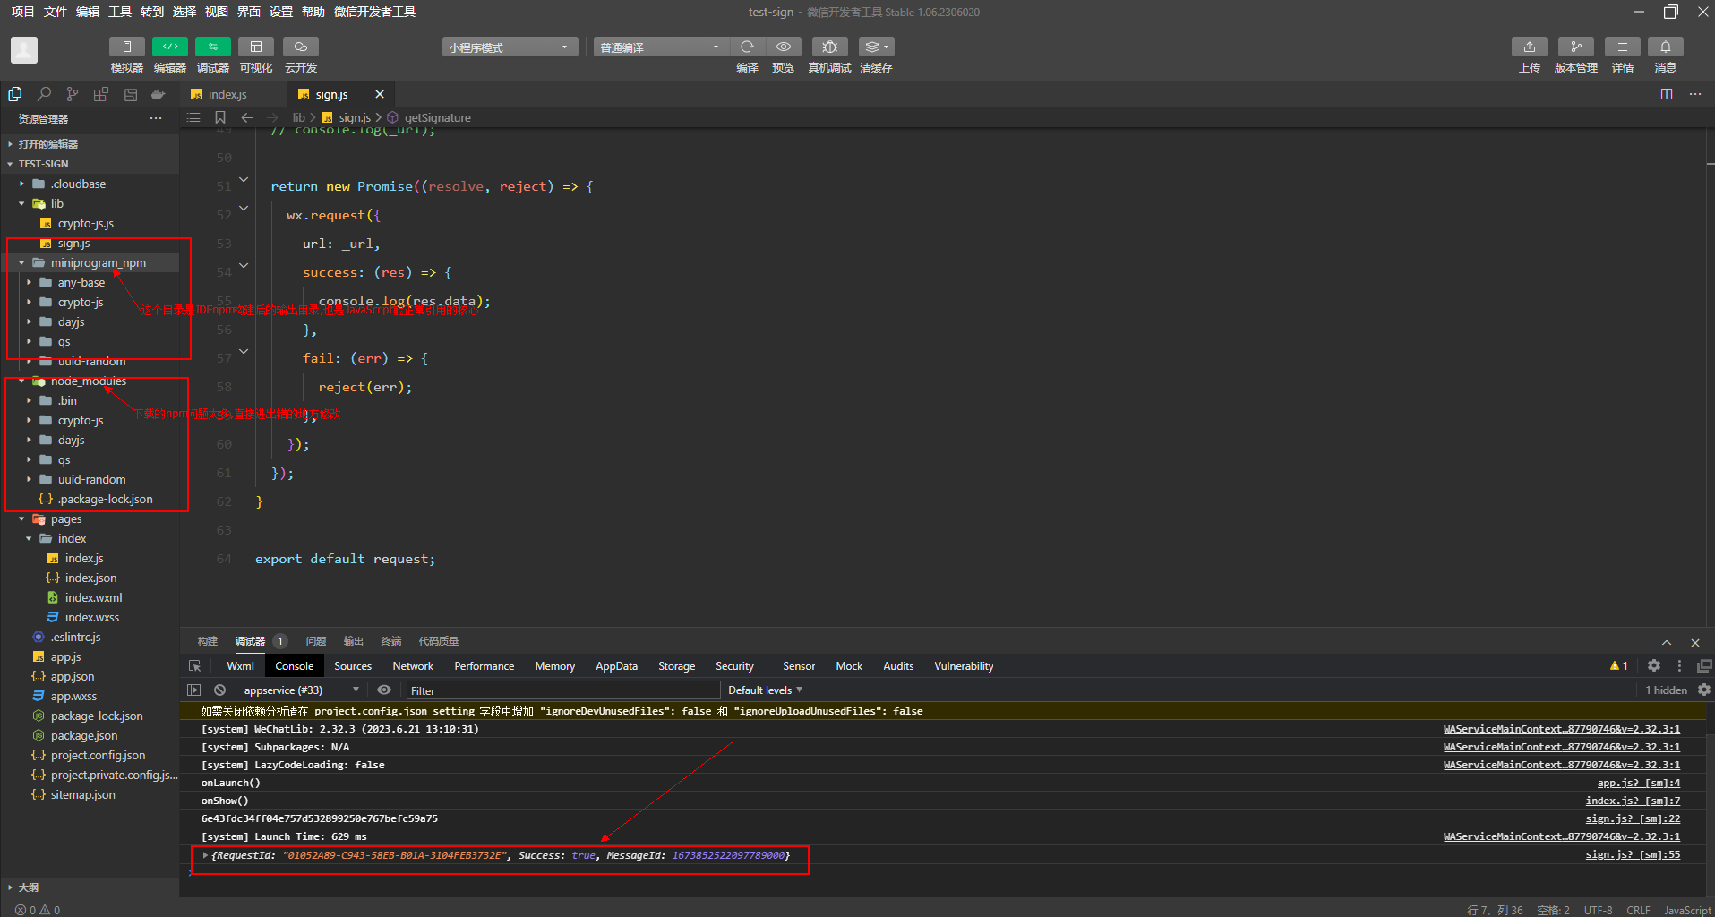
Task: Open the 终端 terminal panel tab
Action: click(x=391, y=641)
